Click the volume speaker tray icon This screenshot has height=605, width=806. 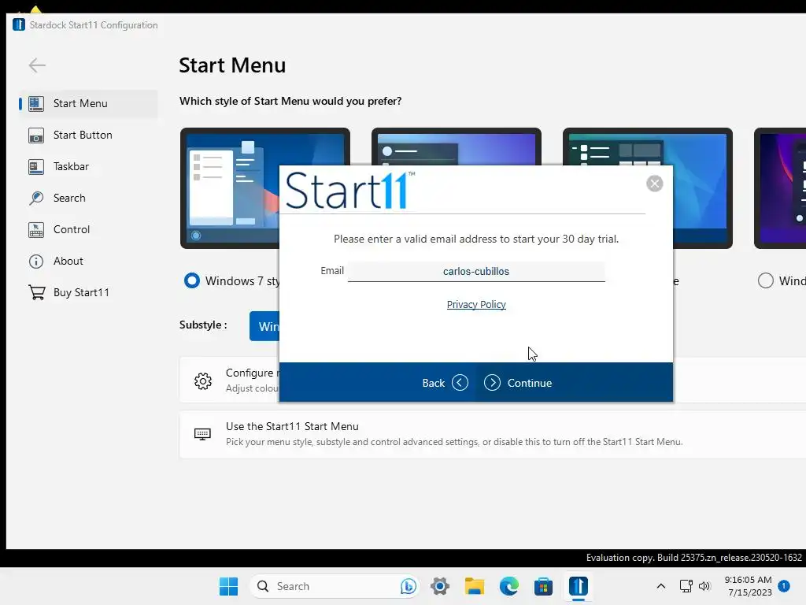point(704,586)
